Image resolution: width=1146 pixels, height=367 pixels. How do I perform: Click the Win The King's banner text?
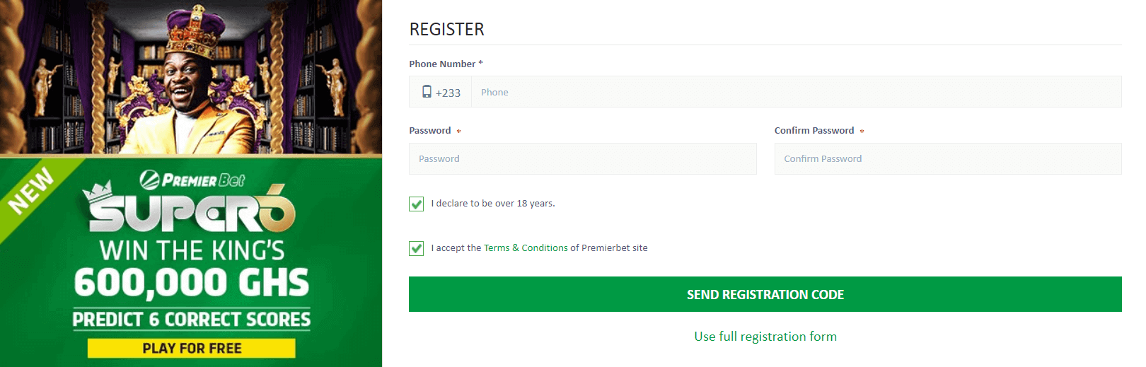192,250
